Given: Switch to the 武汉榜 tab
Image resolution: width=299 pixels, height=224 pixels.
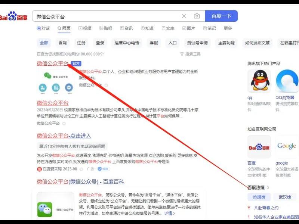Looking at the screenshot, I should (x=285, y=197).
